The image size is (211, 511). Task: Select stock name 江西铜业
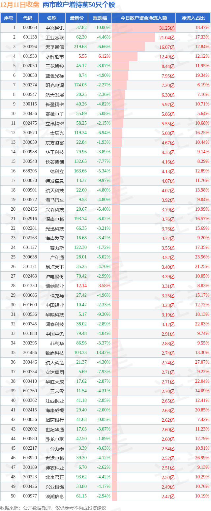click(x=55, y=401)
